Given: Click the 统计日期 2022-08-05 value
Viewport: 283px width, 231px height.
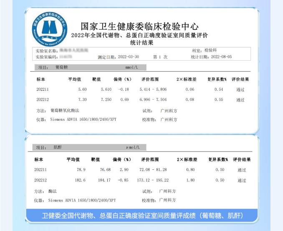Looking at the screenshot, I should coord(221,57).
